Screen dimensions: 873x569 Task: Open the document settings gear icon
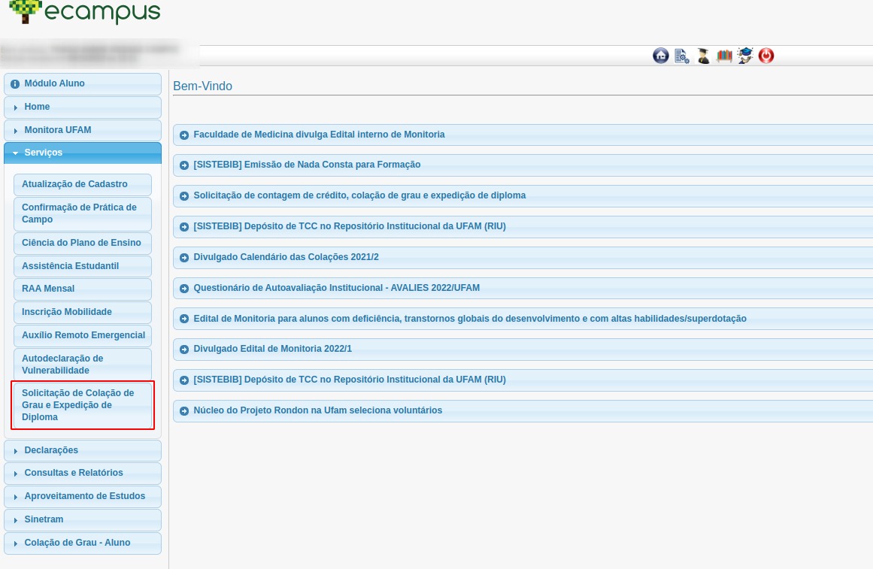[682, 56]
